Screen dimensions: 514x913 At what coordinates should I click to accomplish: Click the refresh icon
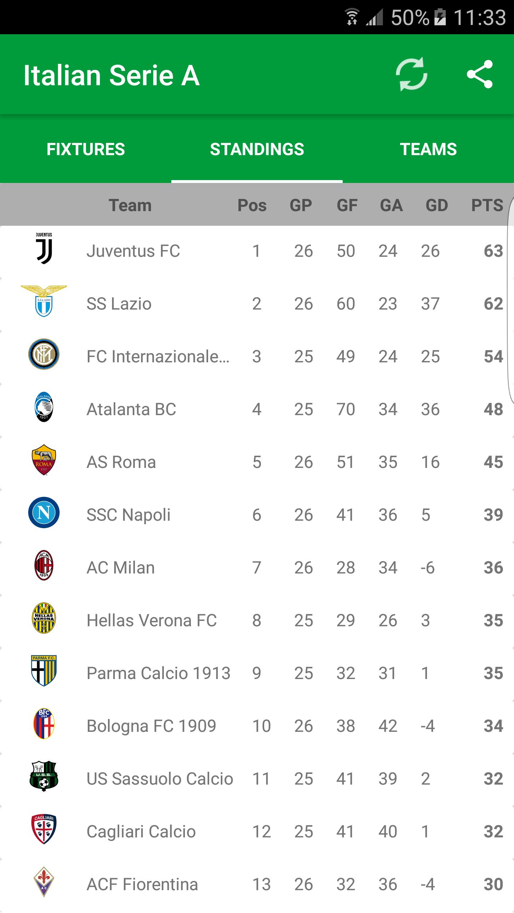click(412, 74)
